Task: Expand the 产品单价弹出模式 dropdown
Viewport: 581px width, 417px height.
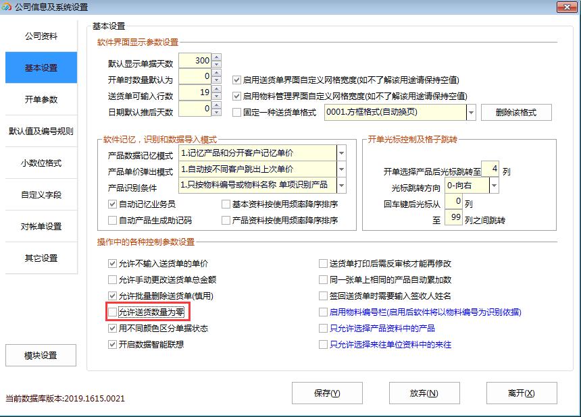Action: (342, 169)
